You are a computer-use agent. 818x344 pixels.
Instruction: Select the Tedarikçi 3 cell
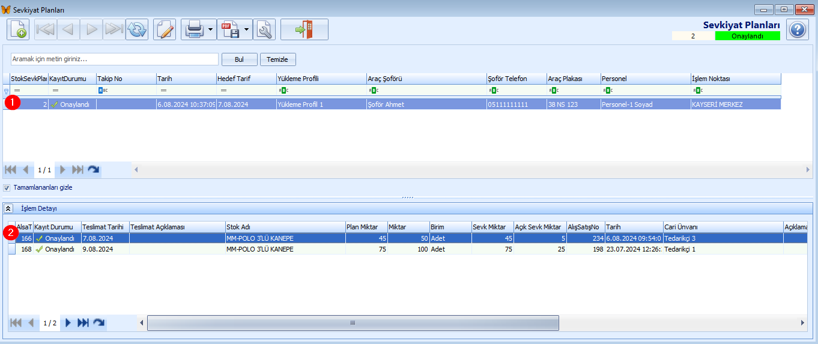tap(723, 238)
